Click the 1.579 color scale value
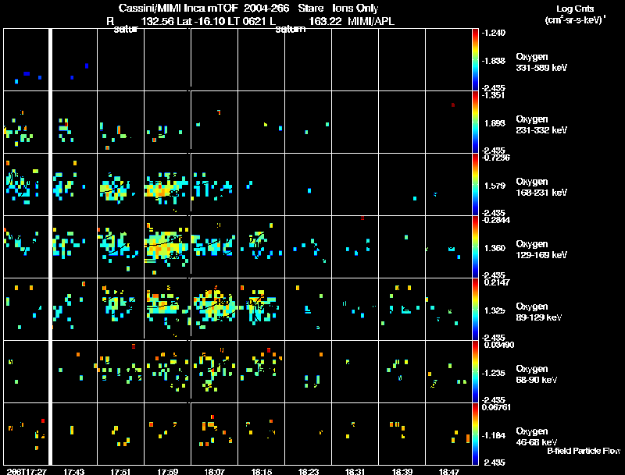Image resolution: width=625 pixels, height=475 pixels. click(495, 186)
